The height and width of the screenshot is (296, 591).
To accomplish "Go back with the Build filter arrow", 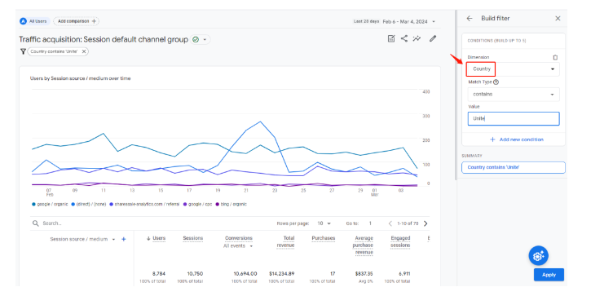I will [x=470, y=18].
